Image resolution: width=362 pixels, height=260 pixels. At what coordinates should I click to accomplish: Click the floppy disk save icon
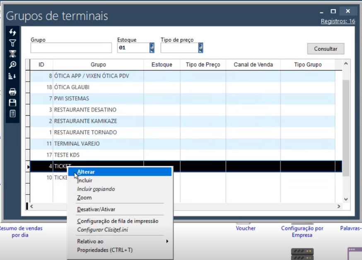coord(12,102)
